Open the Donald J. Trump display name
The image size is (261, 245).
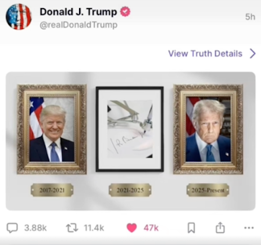78,12
